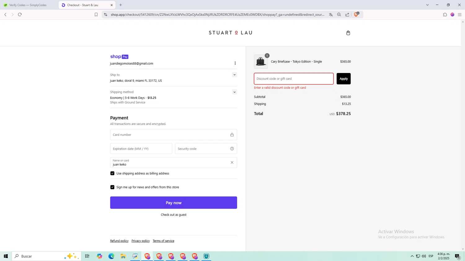Screen dimensions: 465x261
Task: Share this page icon
Action: coord(347,15)
